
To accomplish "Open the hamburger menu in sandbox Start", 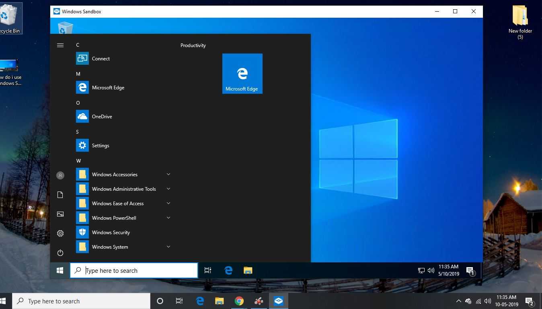I will 60,45.
